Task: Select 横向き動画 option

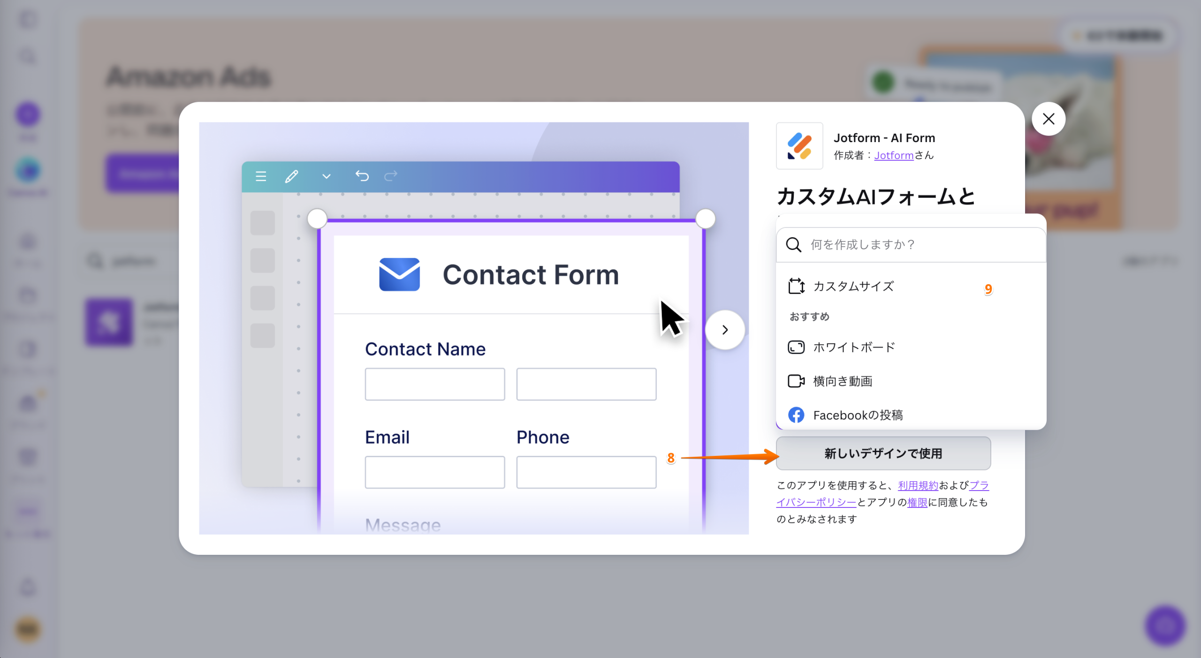Action: 911,381
